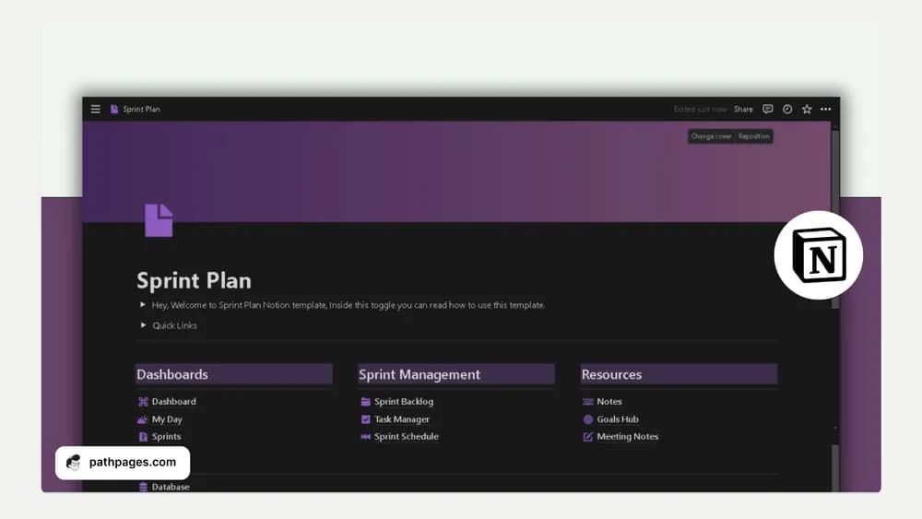Open the Dashboard page link
This screenshot has width=922, height=519.
pyautogui.click(x=174, y=401)
